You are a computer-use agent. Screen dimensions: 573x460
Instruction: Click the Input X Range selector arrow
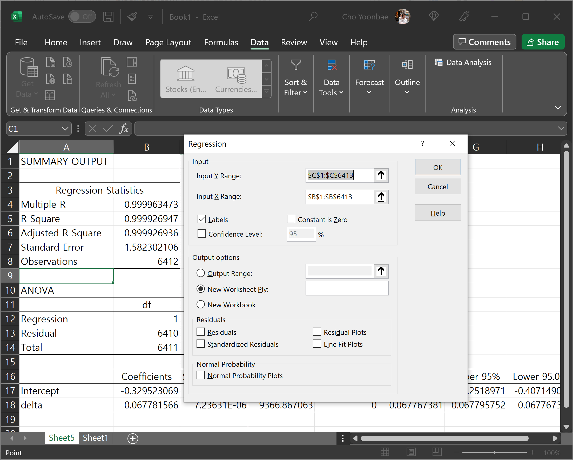381,197
